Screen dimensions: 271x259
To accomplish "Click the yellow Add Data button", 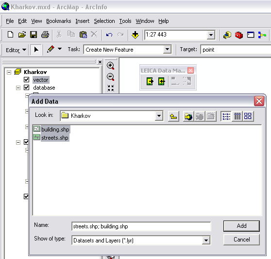I will pos(135,35).
